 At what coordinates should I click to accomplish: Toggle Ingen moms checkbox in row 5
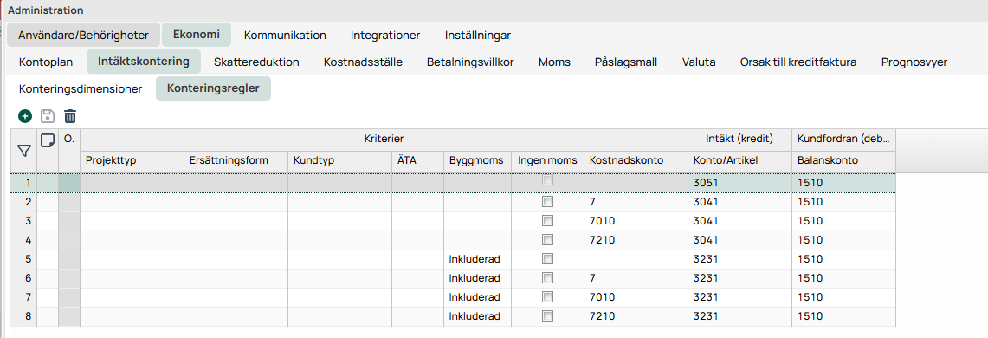coord(547,259)
